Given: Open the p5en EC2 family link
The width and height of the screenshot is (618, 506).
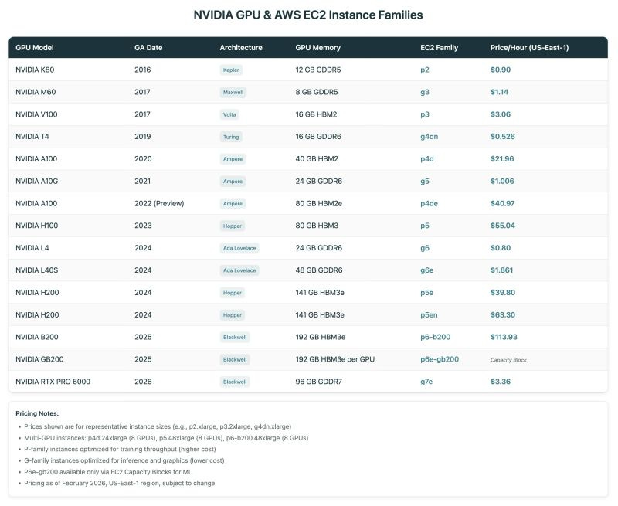Looking at the screenshot, I should click(x=429, y=315).
